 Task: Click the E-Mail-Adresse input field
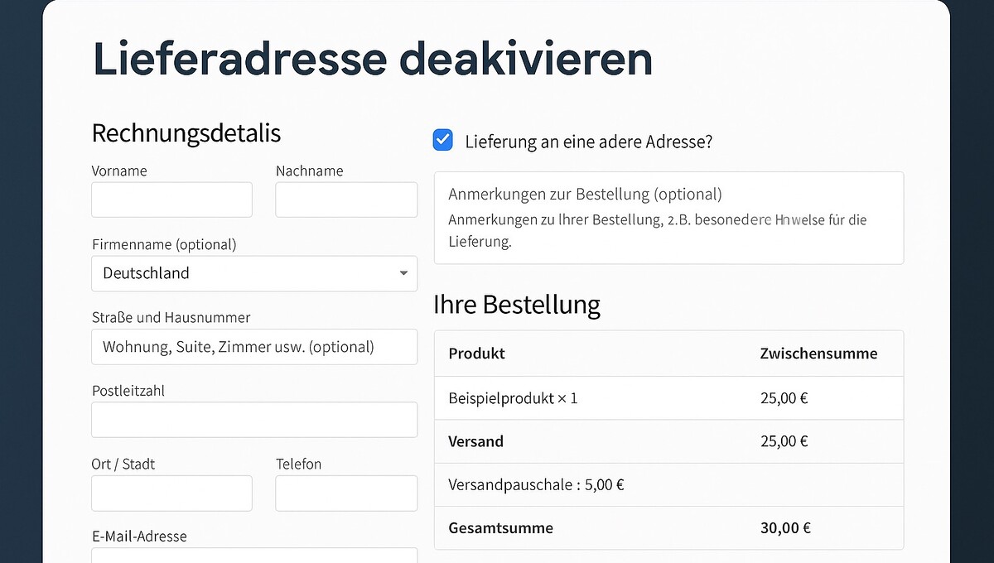[253, 556]
